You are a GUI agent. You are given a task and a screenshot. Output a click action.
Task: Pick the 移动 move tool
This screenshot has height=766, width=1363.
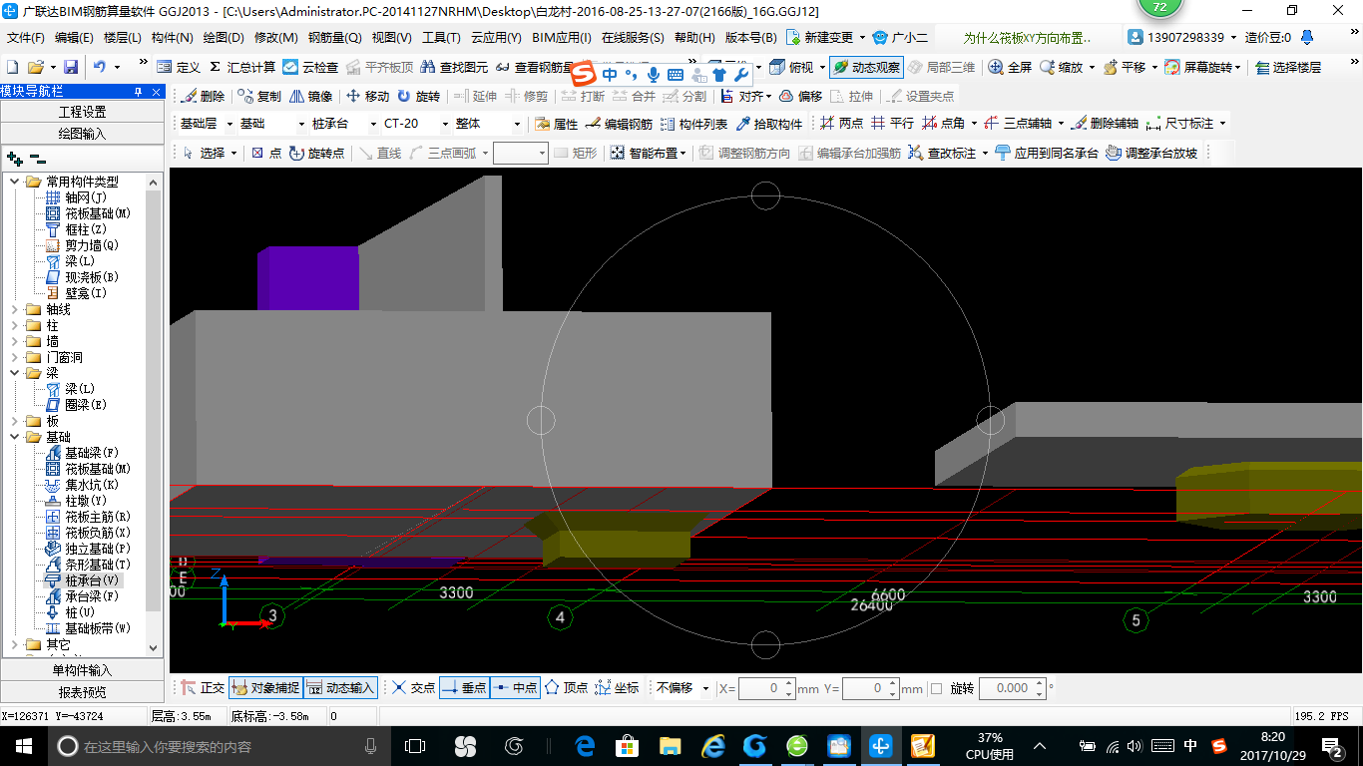tap(367, 97)
